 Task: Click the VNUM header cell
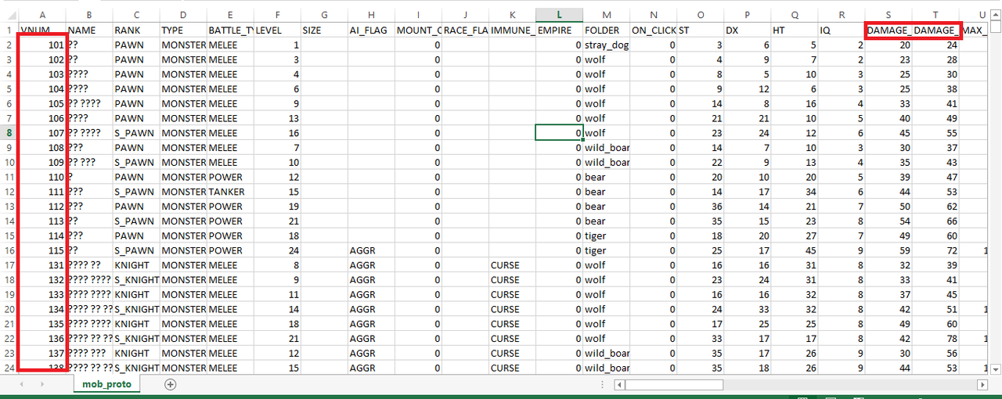(x=41, y=30)
